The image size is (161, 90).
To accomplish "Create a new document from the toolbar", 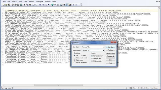I will [4, 5].
